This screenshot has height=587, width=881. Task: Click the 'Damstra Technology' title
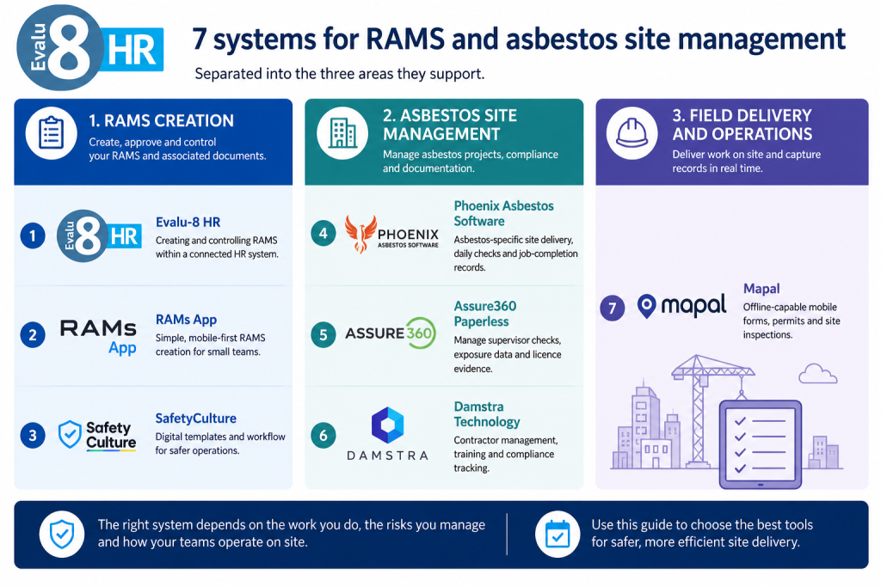(487, 414)
